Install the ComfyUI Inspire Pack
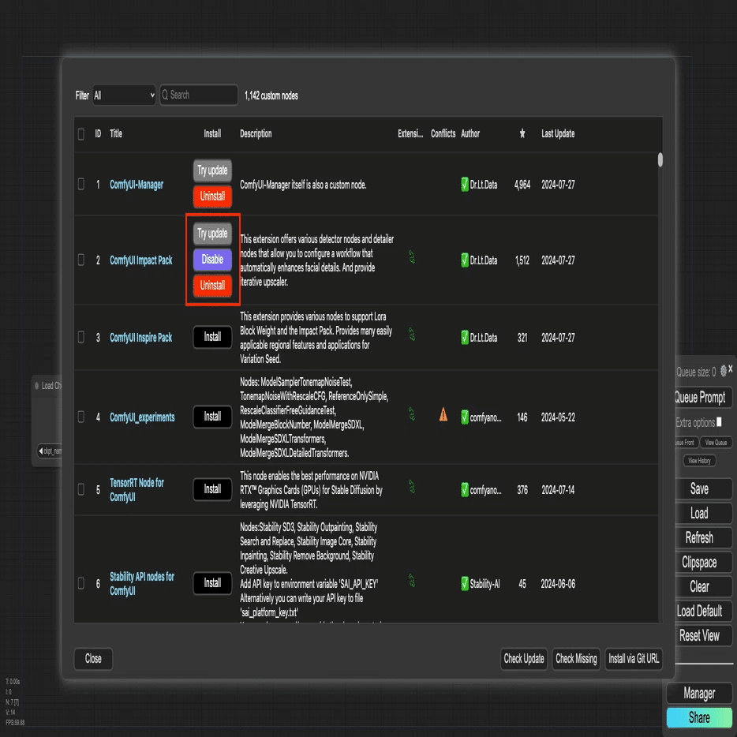737x737 pixels. coord(212,337)
